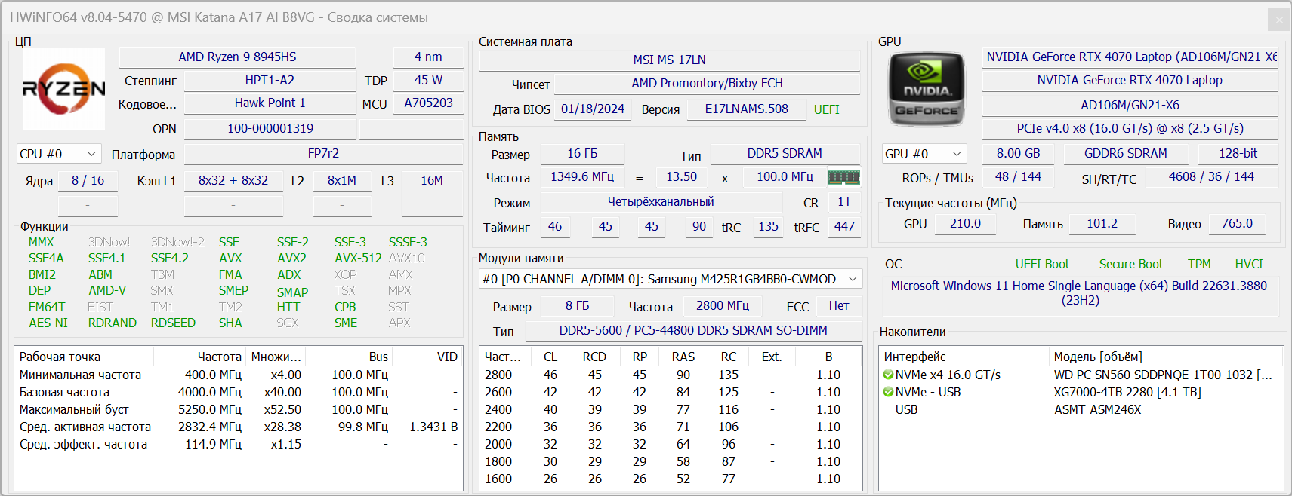Viewport: 1292px width, 496px height.
Task: Open the GPU #0 selector dropdown
Action: (x=924, y=154)
